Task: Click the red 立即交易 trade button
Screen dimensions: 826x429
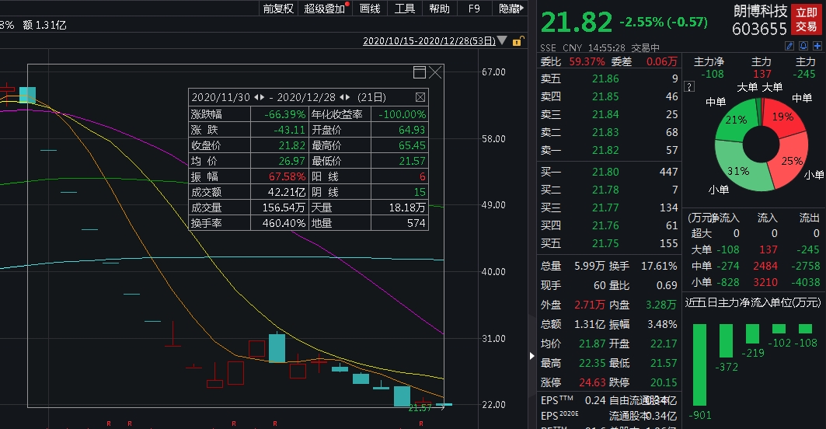Action: click(806, 20)
